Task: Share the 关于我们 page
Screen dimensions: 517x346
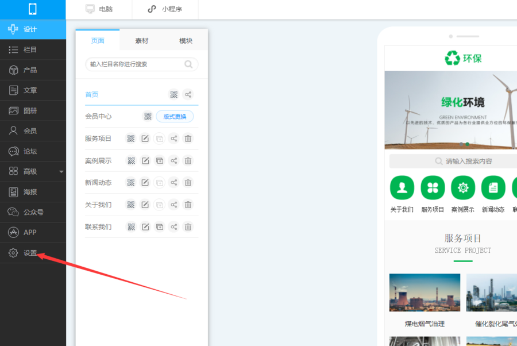Action: point(173,205)
